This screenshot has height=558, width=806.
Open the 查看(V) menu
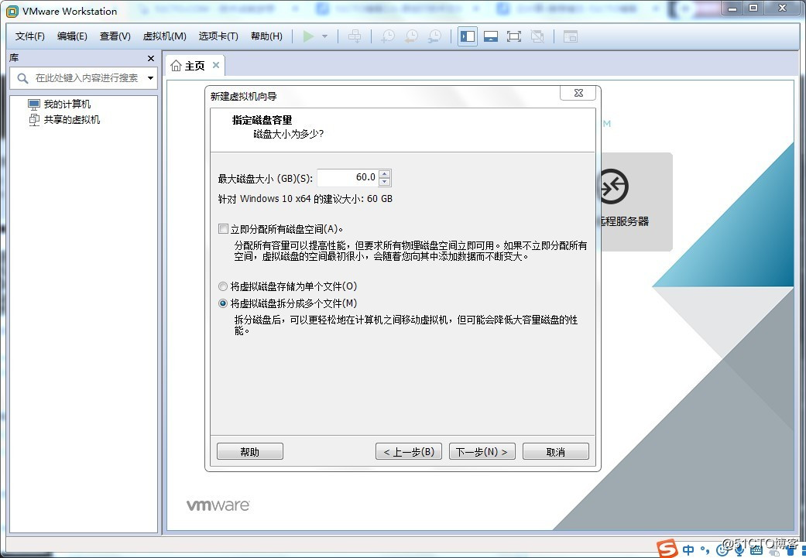pos(115,36)
